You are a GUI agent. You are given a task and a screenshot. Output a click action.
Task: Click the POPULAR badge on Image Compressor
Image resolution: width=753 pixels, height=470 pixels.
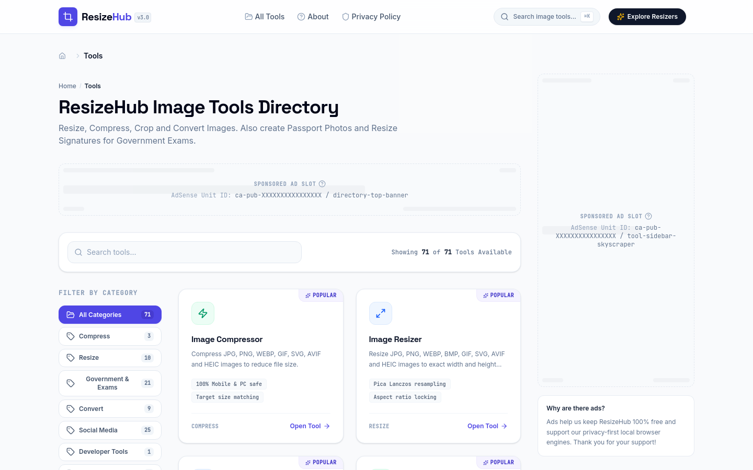click(x=321, y=296)
